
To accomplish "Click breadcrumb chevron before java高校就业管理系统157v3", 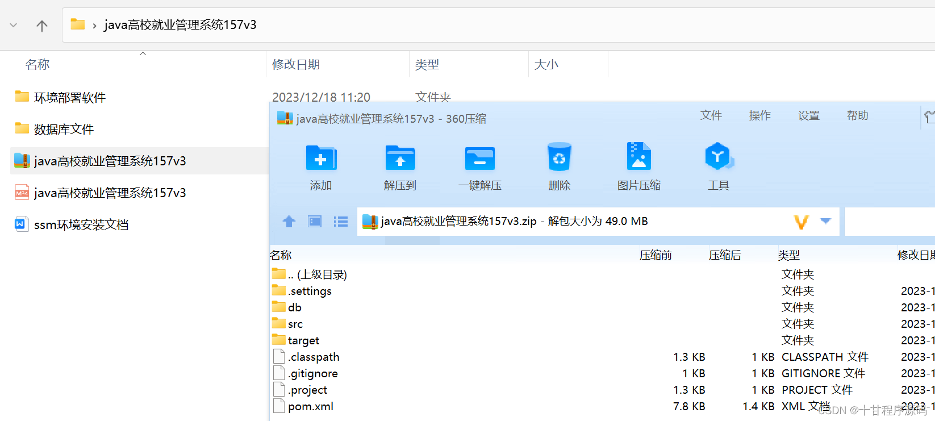I will [94, 26].
